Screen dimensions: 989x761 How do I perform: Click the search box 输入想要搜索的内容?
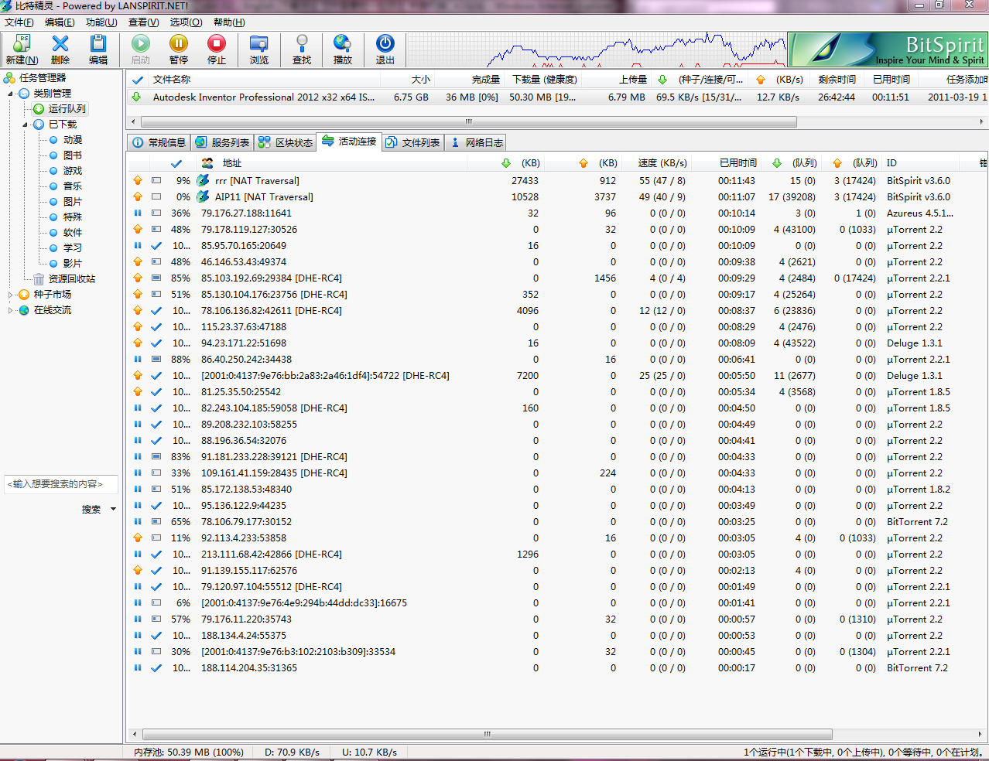pyautogui.click(x=61, y=484)
